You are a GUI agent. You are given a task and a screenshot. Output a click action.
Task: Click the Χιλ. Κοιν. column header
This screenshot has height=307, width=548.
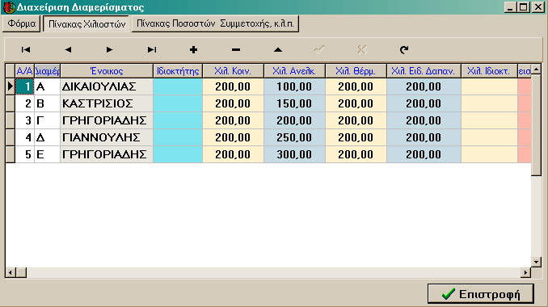[233, 71]
